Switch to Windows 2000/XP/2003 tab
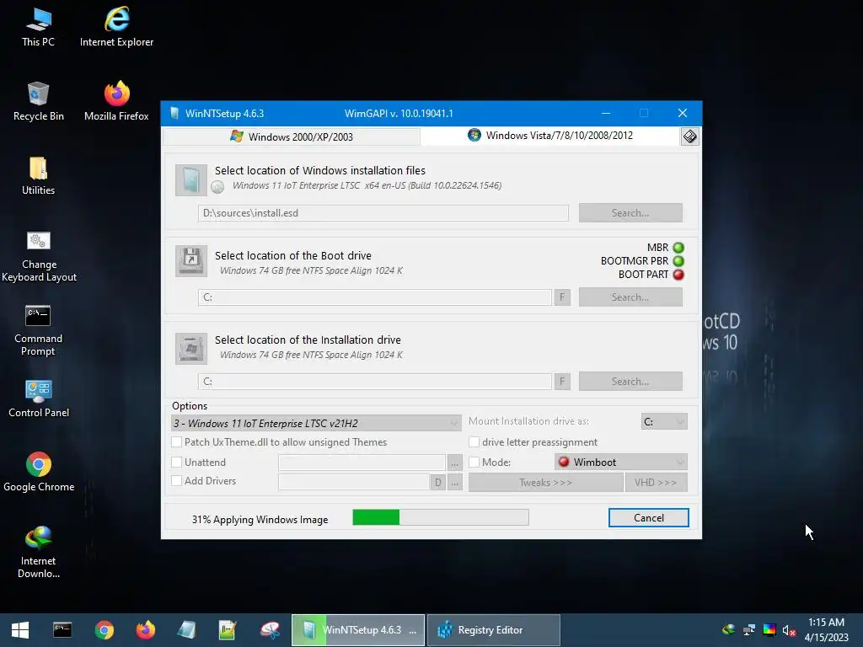The height and width of the screenshot is (647, 863). [x=292, y=136]
